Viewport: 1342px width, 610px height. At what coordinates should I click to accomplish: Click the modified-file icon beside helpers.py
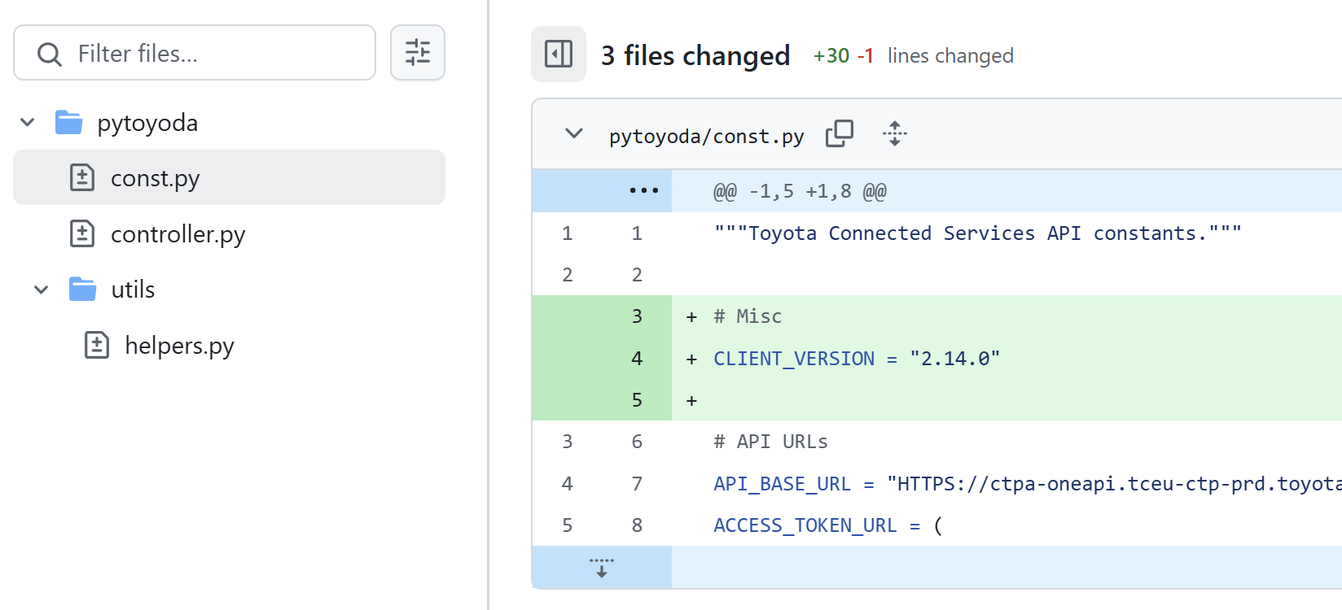click(x=97, y=346)
